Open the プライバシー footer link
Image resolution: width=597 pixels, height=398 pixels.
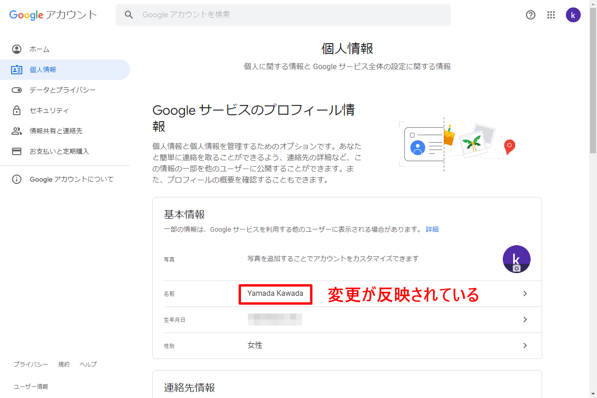tap(31, 365)
